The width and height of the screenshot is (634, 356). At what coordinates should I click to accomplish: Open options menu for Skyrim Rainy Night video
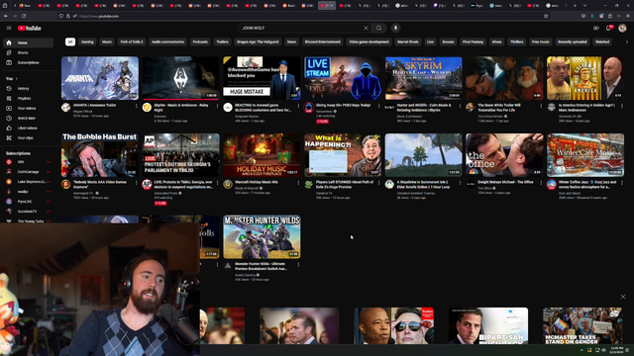tap(218, 106)
